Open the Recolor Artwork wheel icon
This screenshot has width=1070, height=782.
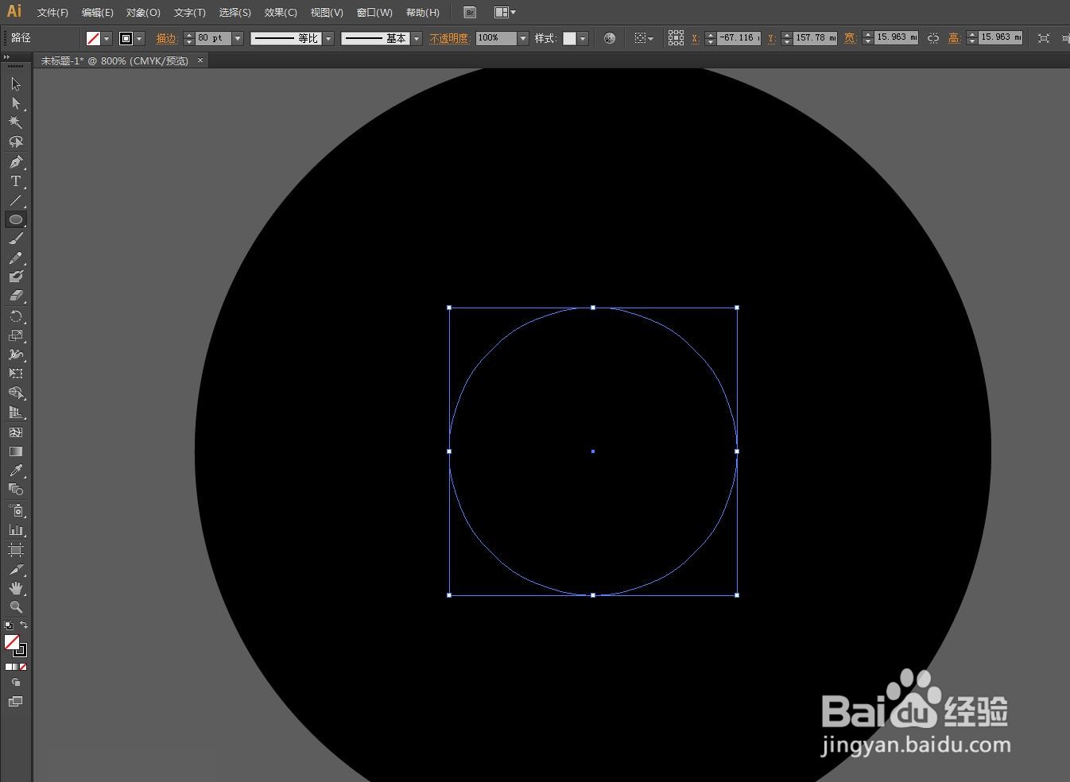tap(610, 38)
